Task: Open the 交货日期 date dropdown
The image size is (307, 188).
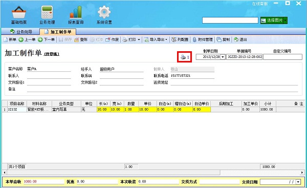Action: pos(298,182)
